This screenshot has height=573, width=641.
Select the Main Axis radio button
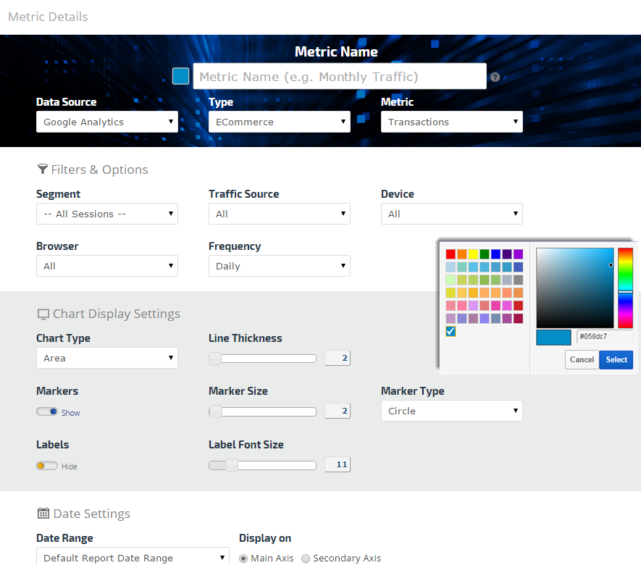243,559
